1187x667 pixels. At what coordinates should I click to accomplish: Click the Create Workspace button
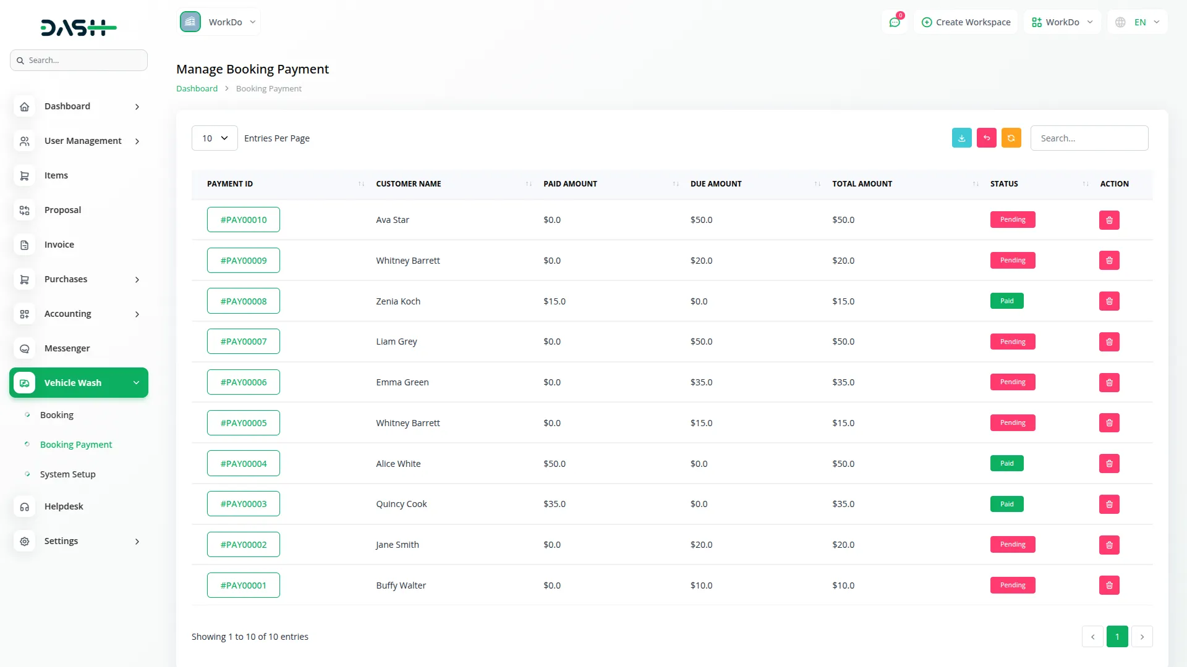pos(966,22)
